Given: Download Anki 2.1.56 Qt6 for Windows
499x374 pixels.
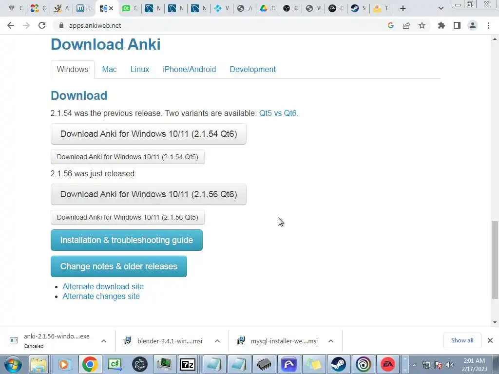Looking at the screenshot, I should tap(149, 194).
